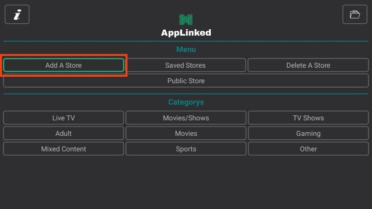This screenshot has height=209, width=372.
Task: Browse Mixed Content category
Action: tap(63, 149)
